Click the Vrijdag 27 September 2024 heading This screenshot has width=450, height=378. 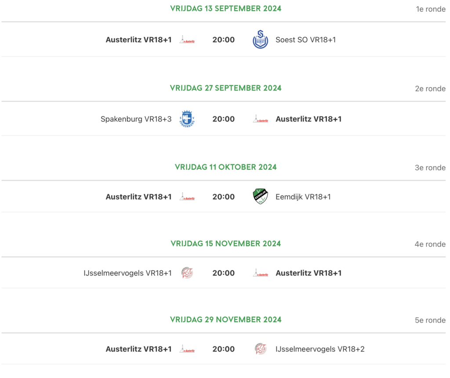(225, 88)
